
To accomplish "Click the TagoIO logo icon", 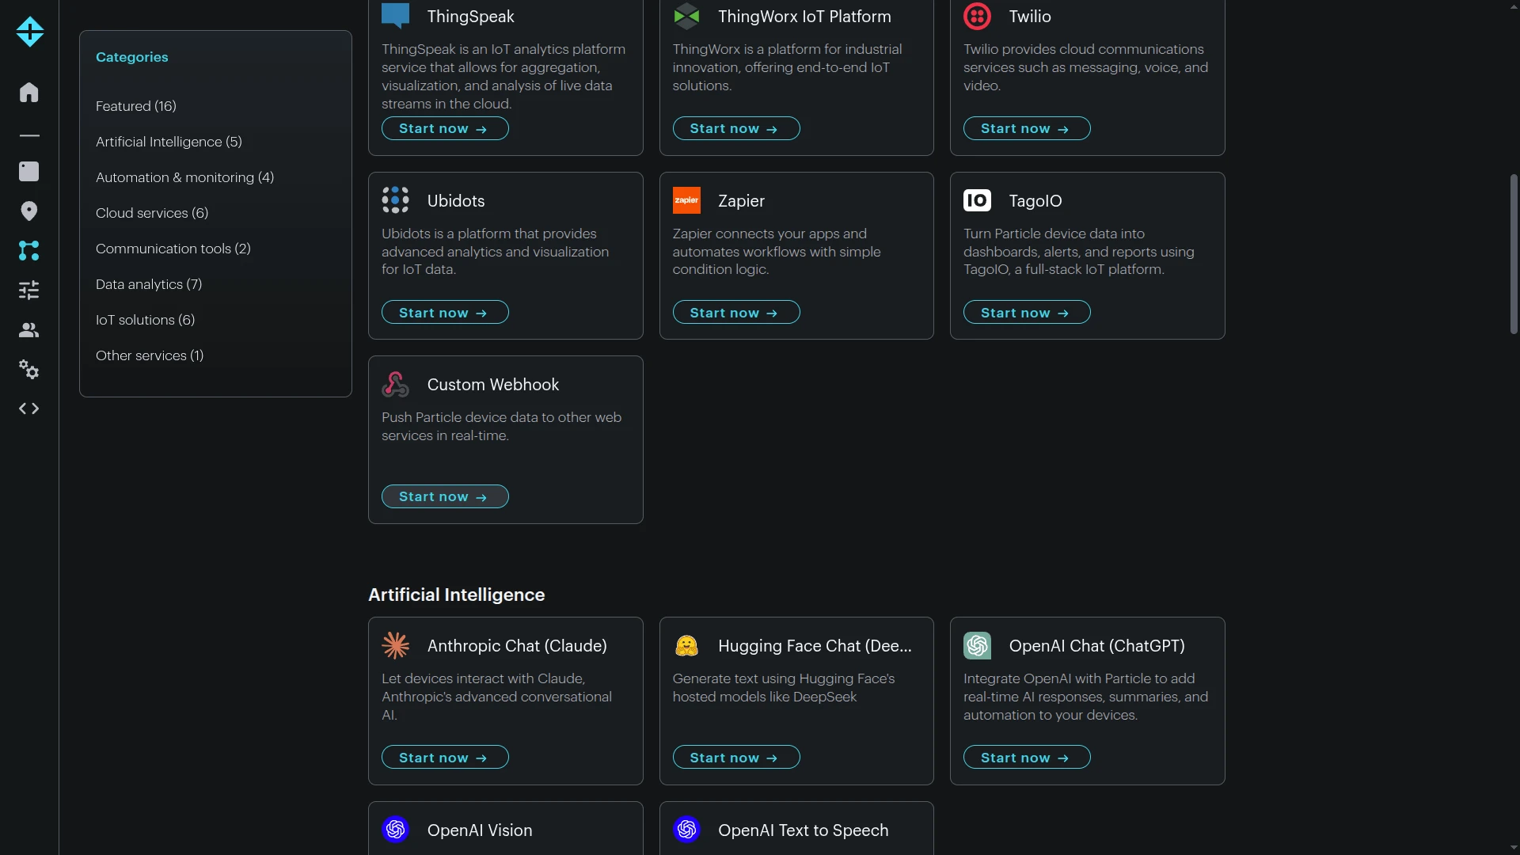I will 977,200.
